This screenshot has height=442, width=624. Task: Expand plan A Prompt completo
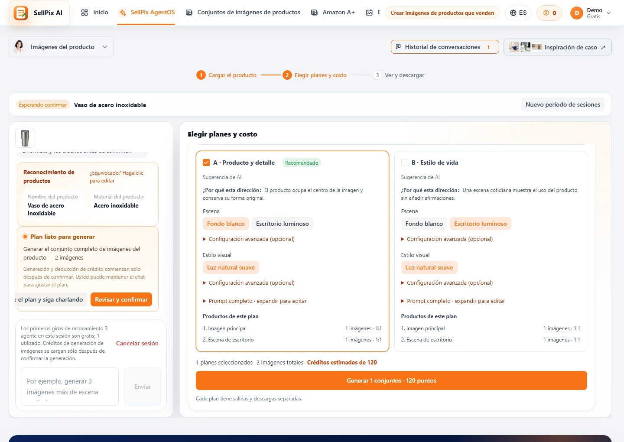click(x=255, y=301)
